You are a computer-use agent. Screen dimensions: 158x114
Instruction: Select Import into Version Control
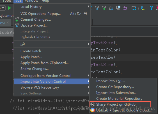[x=52, y=81]
